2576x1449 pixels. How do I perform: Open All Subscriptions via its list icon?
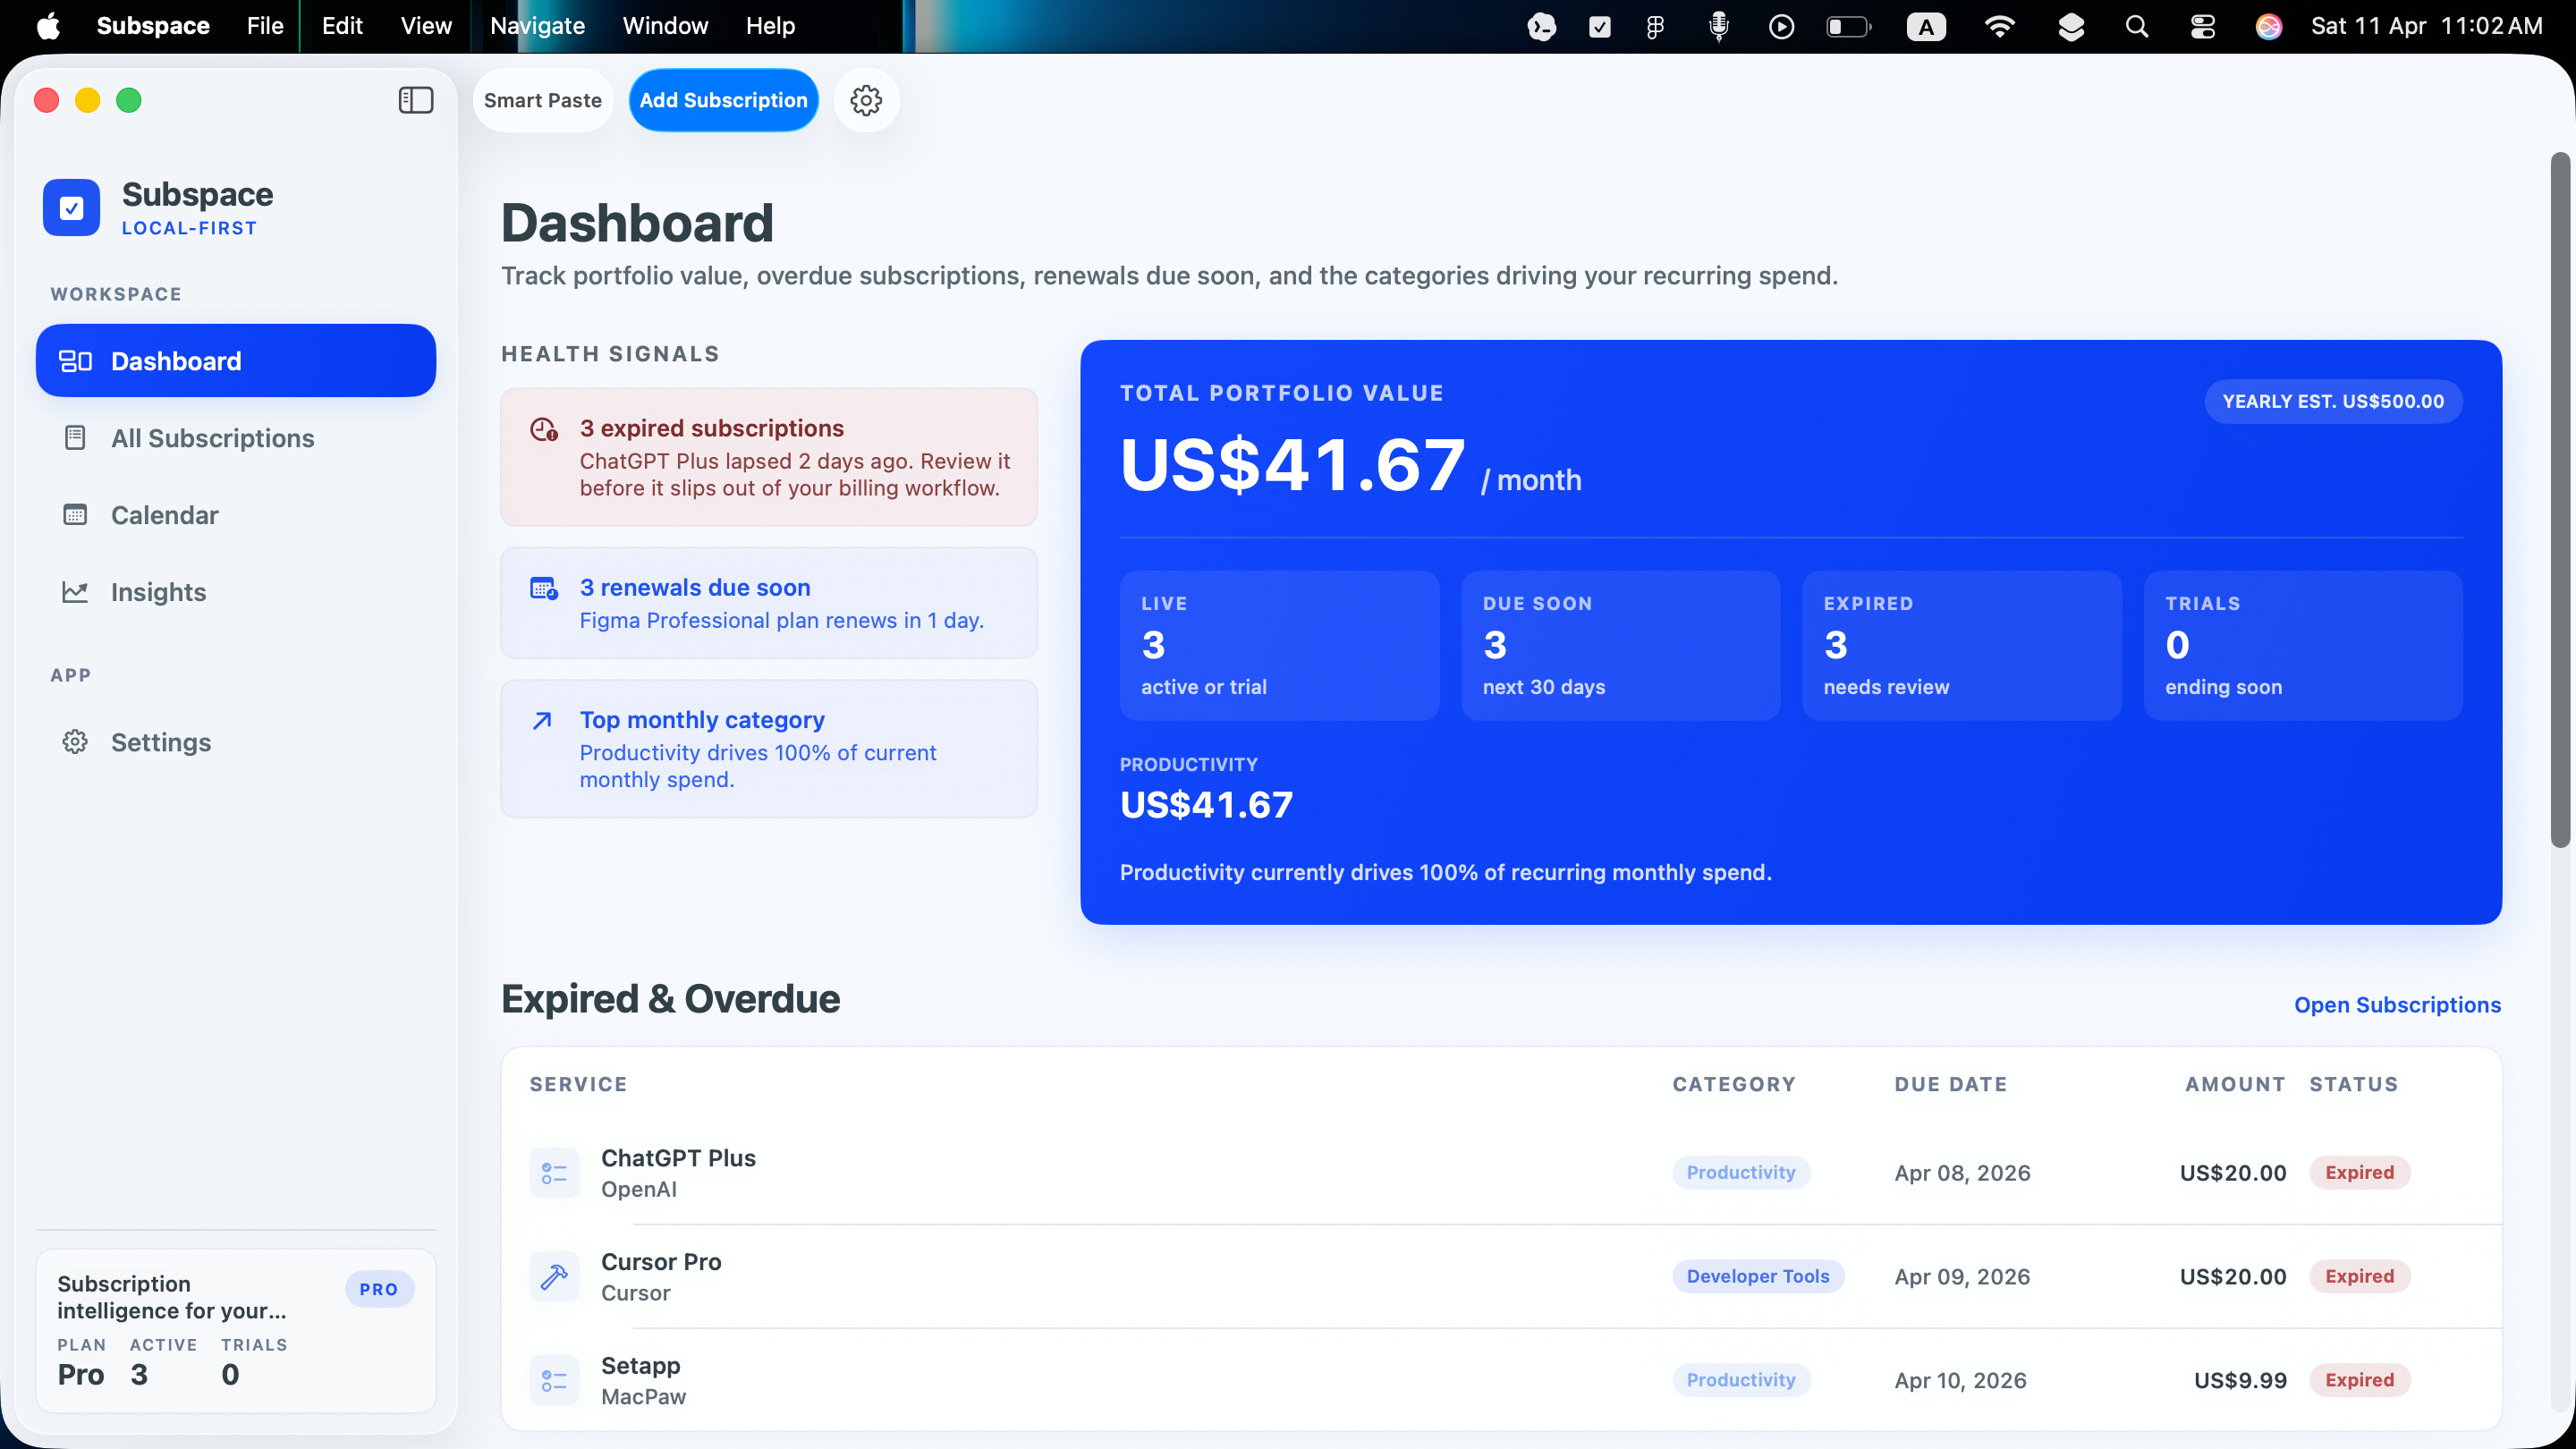point(76,438)
